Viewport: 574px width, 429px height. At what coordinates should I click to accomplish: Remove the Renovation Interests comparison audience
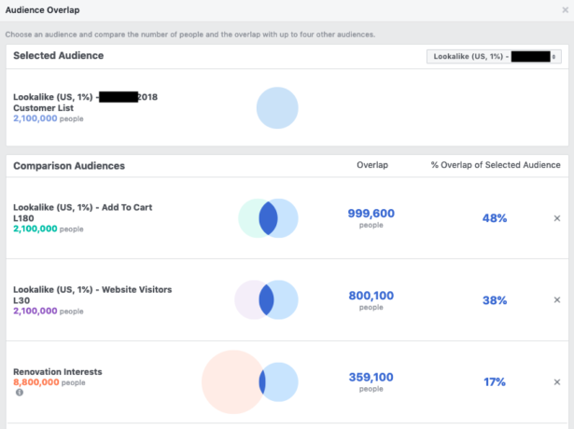point(557,381)
